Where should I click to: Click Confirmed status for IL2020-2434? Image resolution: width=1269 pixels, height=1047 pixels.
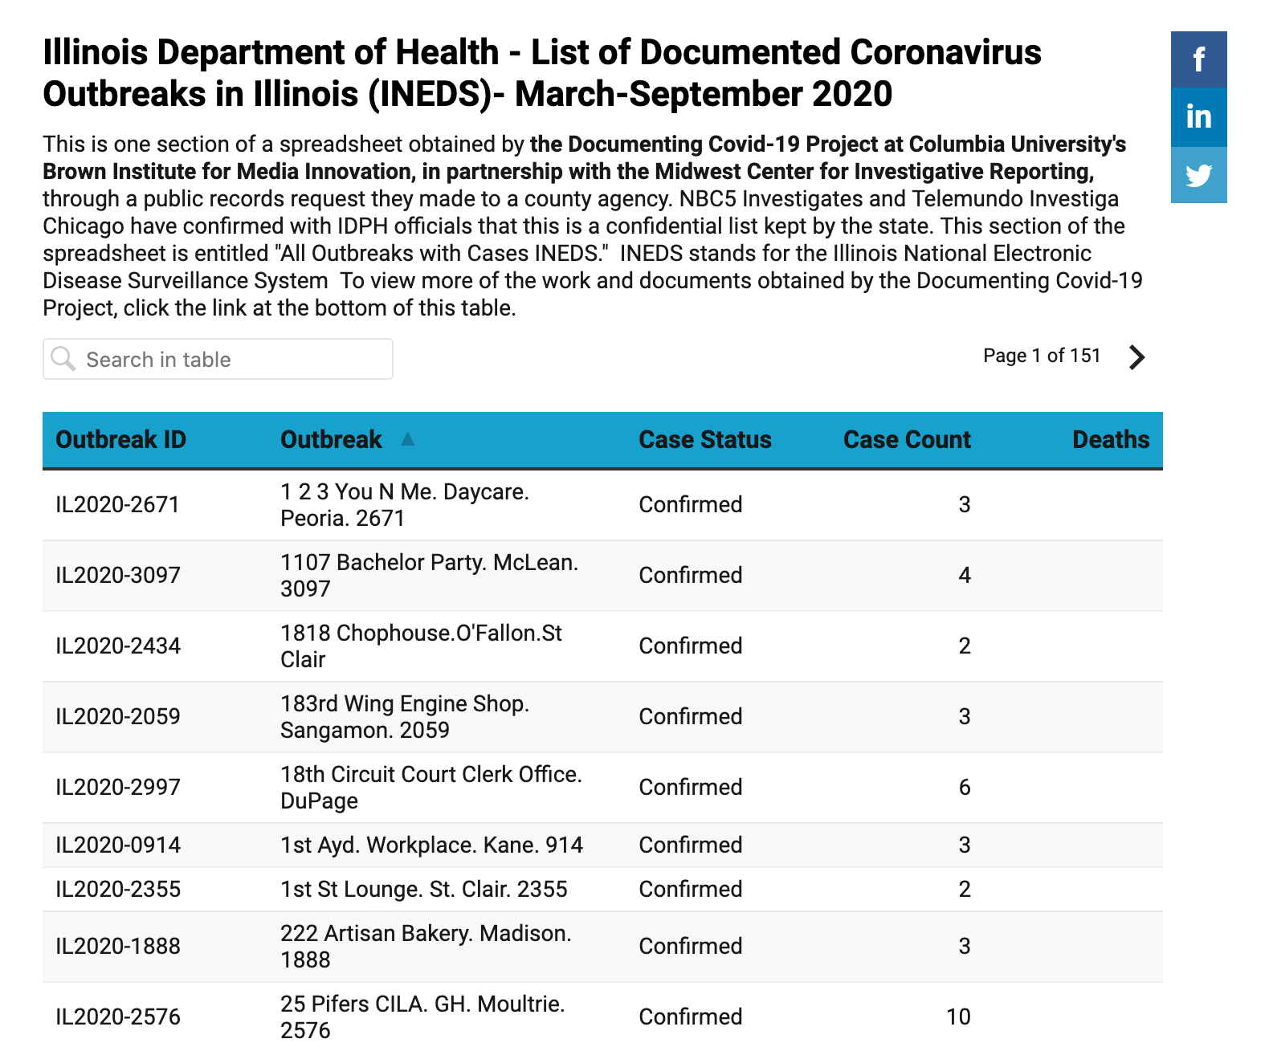tap(690, 646)
